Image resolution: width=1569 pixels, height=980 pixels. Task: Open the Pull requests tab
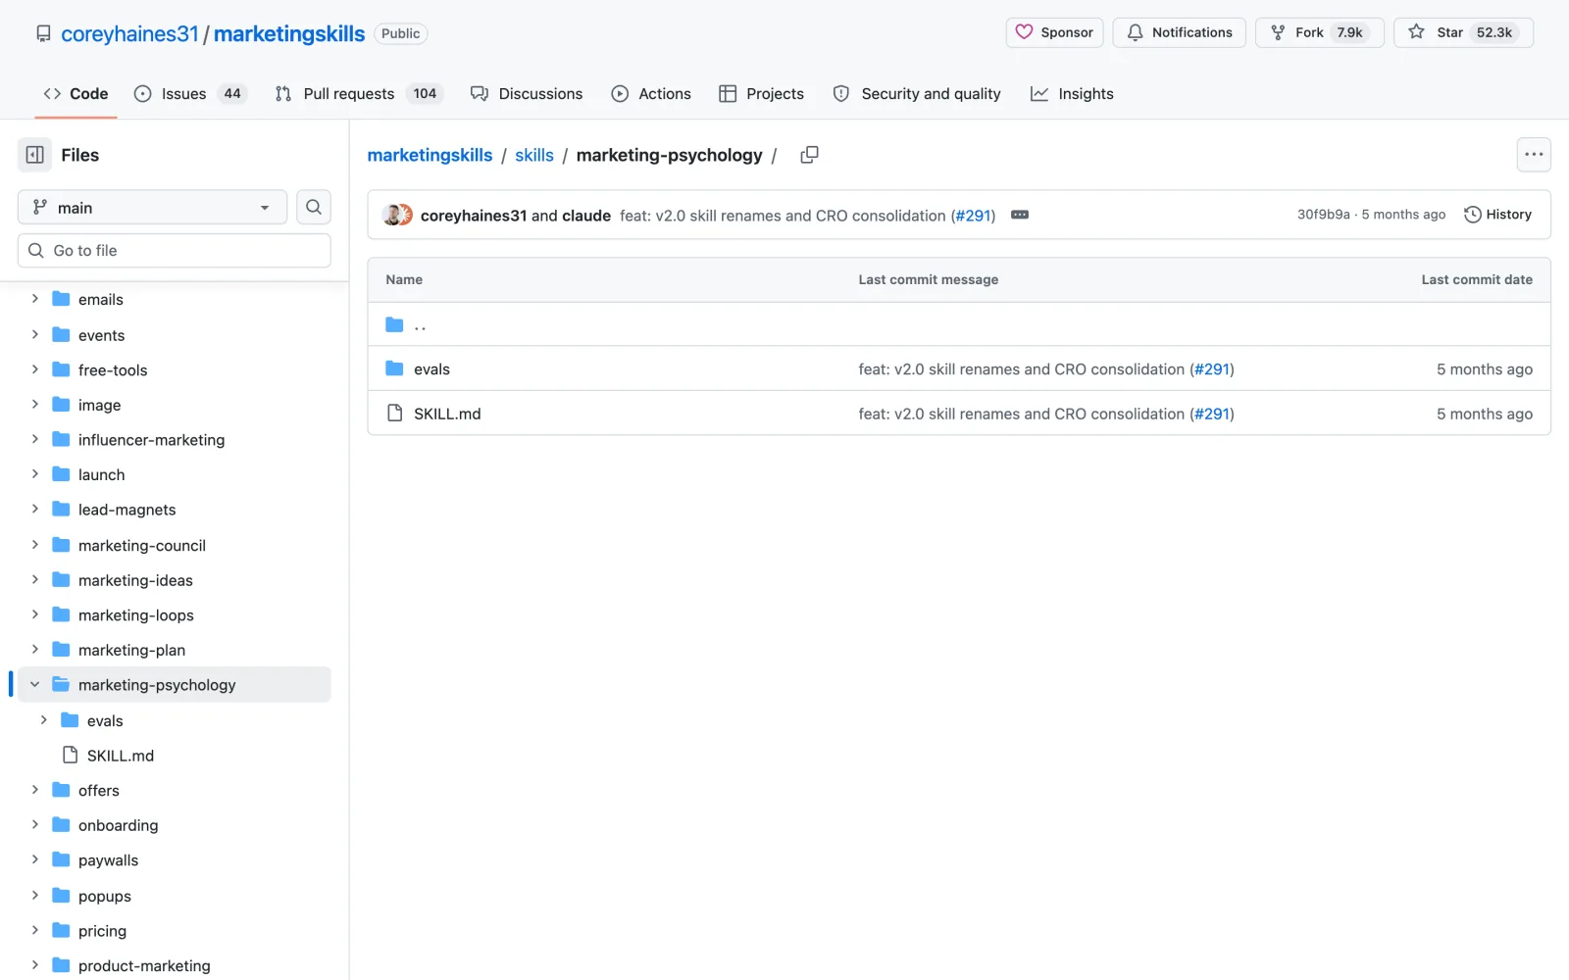point(358,94)
